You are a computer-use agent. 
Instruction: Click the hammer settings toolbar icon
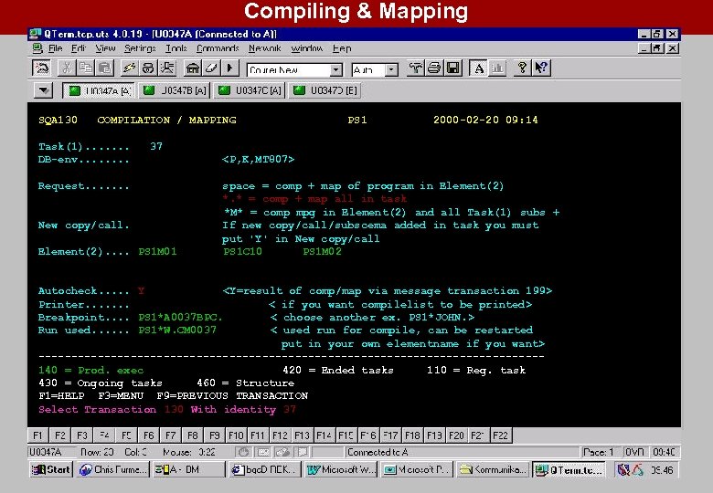click(x=415, y=68)
